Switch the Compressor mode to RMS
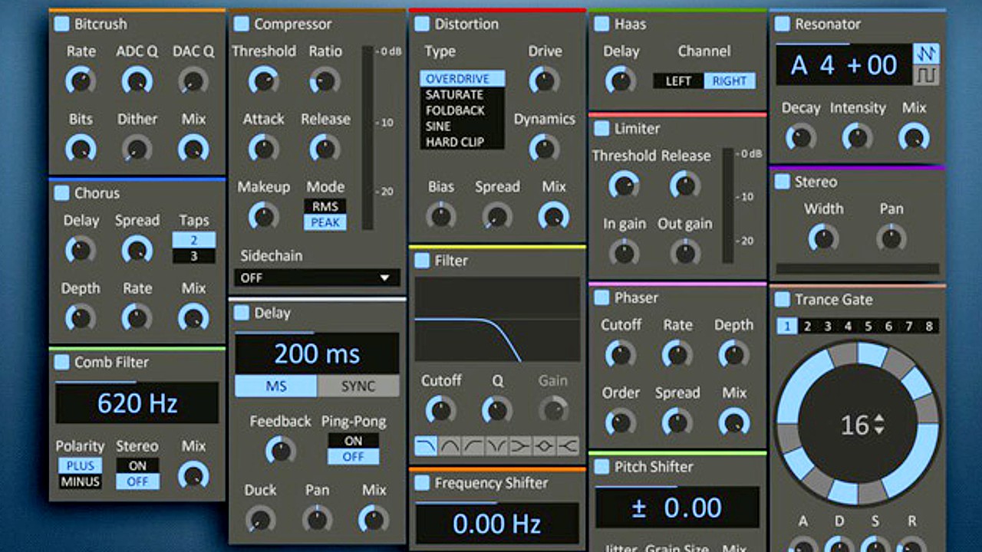Screen dimensions: 982x552 pyautogui.click(x=325, y=205)
